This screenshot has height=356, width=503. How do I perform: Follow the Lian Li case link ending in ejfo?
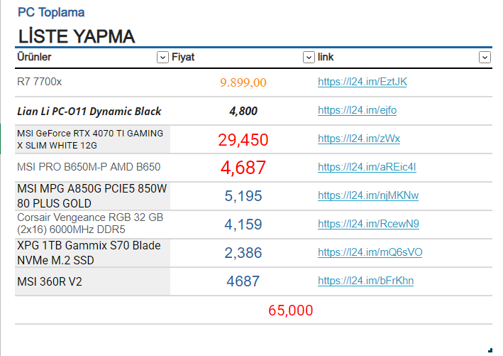357,110
